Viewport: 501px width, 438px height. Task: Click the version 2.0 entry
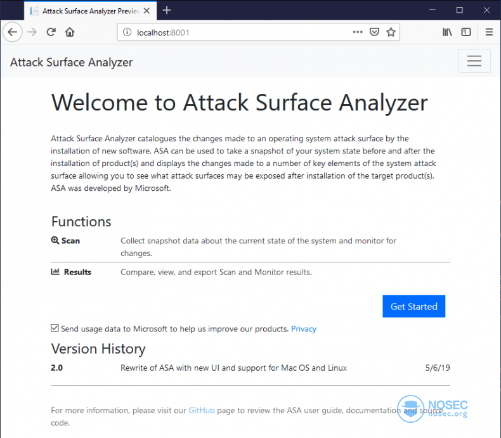pos(57,368)
